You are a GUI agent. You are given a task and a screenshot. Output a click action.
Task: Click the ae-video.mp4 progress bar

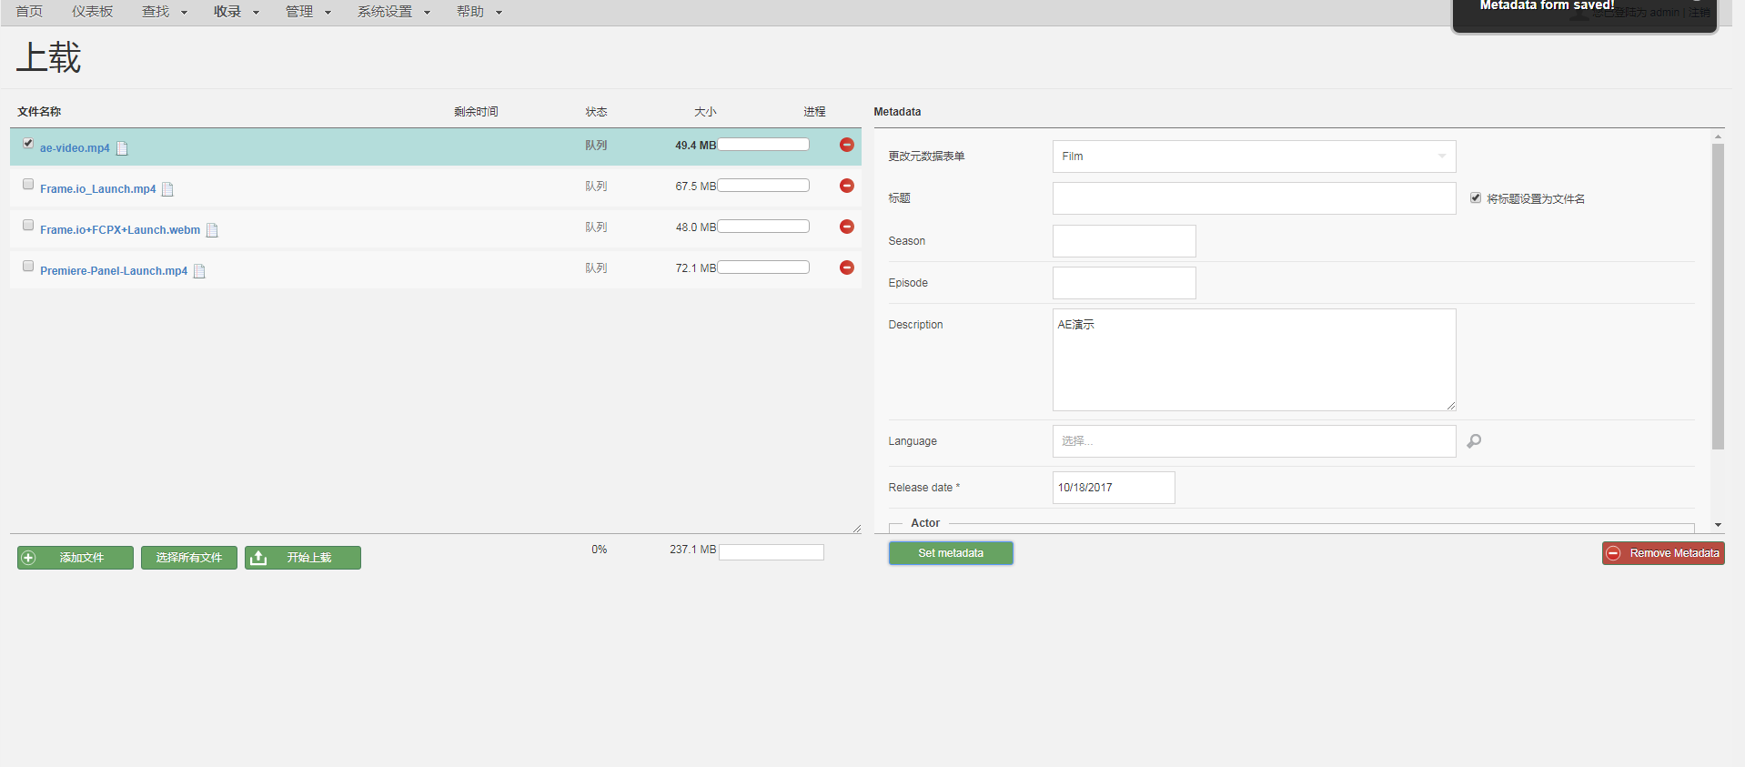coord(763,145)
